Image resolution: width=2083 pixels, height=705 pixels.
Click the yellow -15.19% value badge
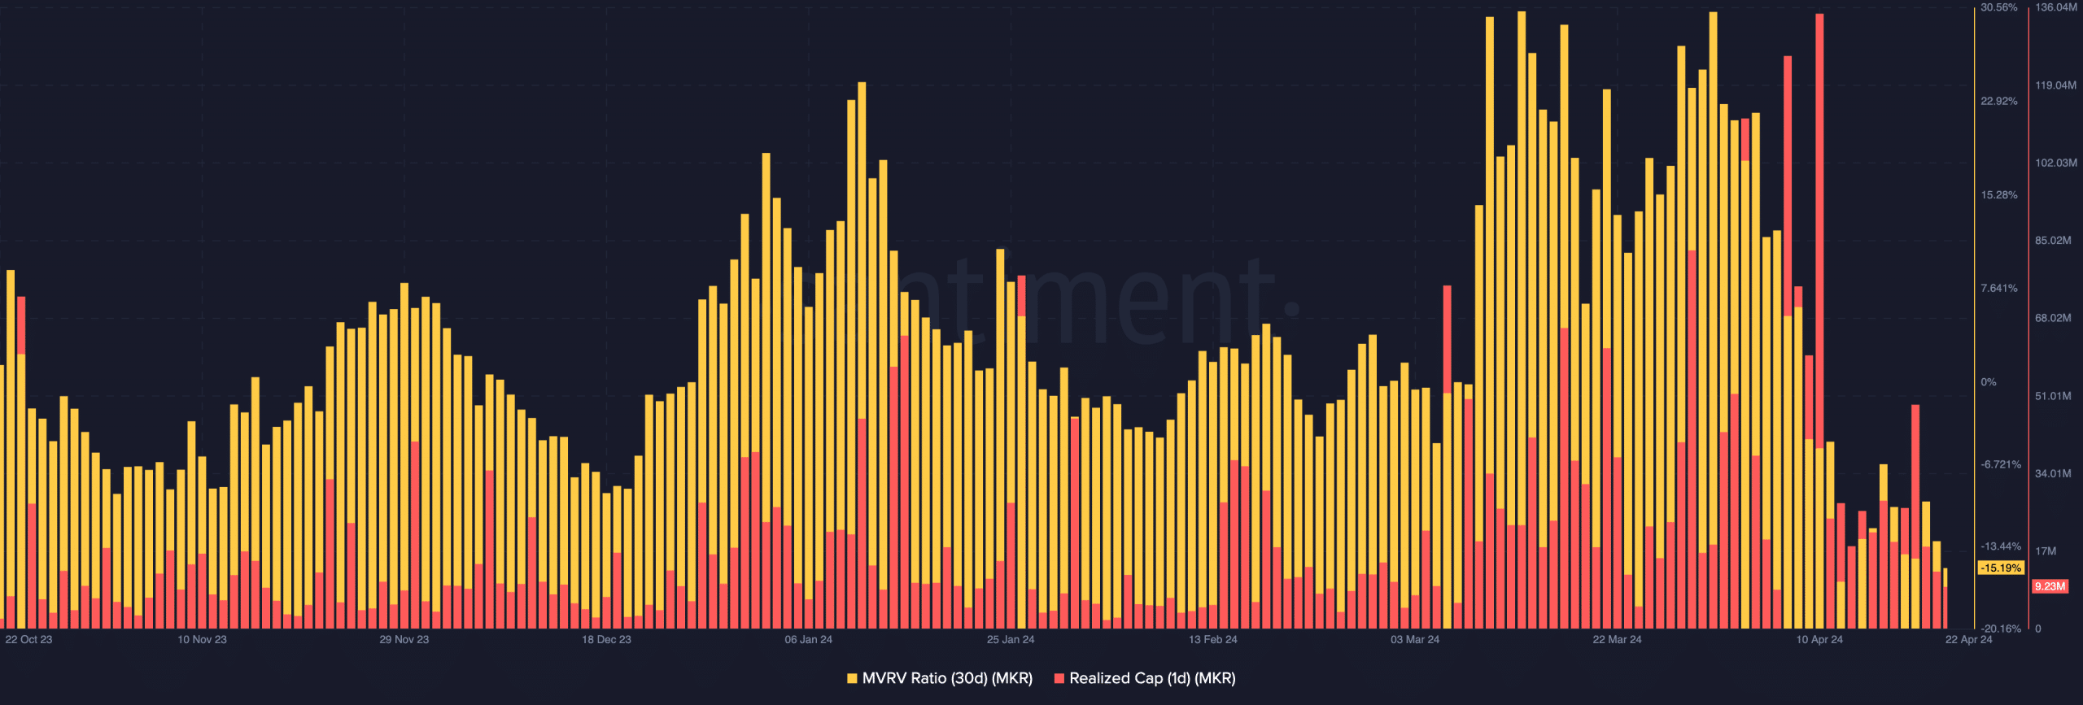pos(2001,568)
